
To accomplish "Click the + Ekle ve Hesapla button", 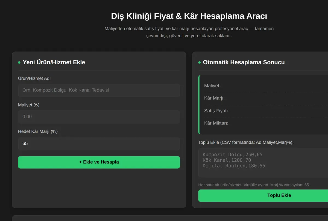I will [99, 162].
